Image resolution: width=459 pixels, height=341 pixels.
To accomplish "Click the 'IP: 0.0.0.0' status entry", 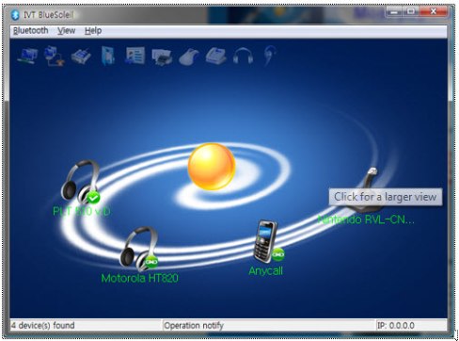I will 396,325.
